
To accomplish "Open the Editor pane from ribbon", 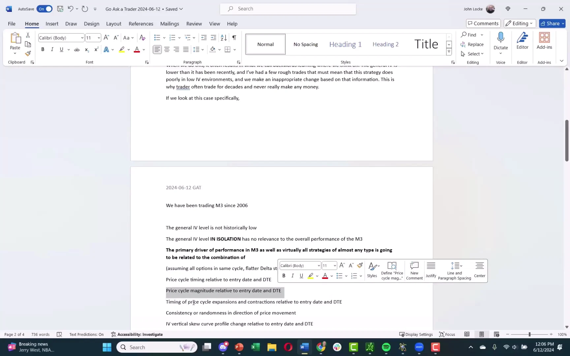I will [522, 41].
